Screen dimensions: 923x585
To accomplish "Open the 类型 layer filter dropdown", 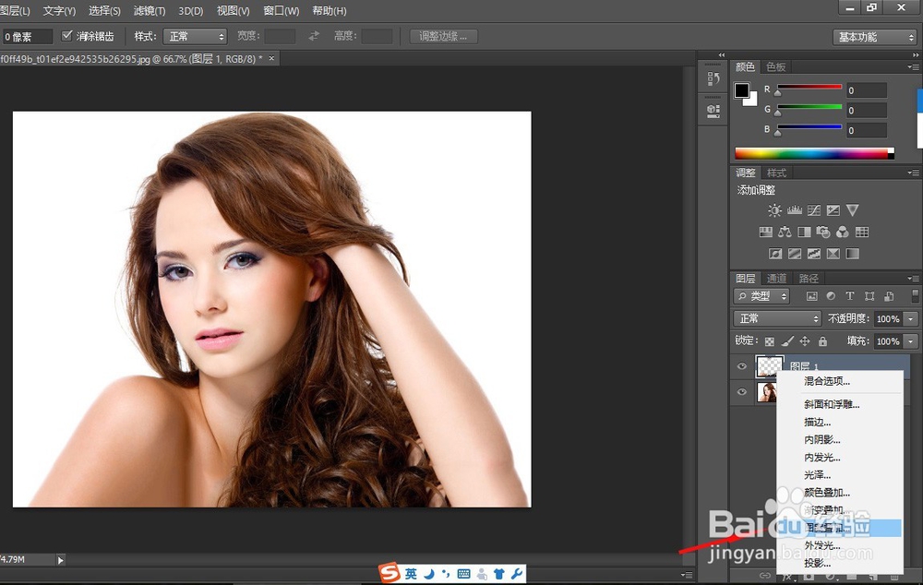I will click(x=761, y=296).
